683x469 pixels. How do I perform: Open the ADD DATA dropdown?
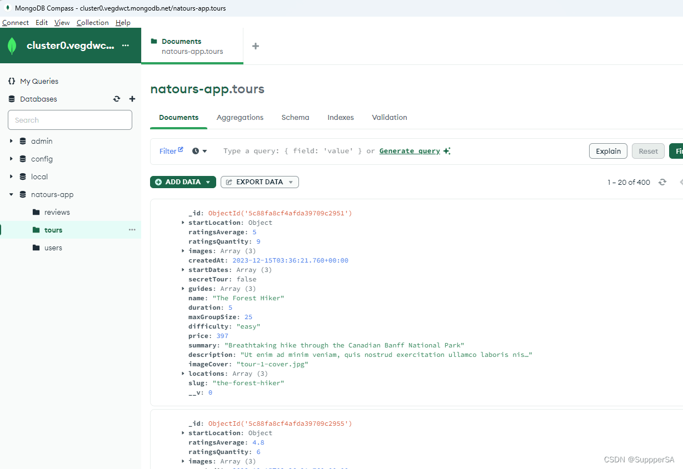click(x=183, y=182)
